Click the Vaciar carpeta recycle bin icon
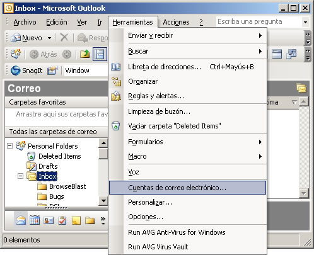The height and width of the screenshot is (255, 314). coord(116,126)
